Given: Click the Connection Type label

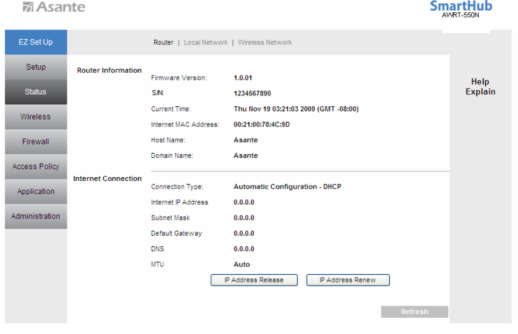Looking at the screenshot, I should click(177, 187).
